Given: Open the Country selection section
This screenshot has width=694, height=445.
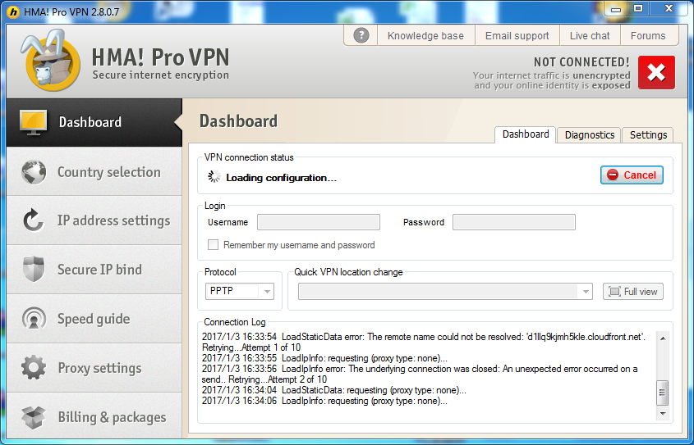Looking at the screenshot, I should 94,172.
